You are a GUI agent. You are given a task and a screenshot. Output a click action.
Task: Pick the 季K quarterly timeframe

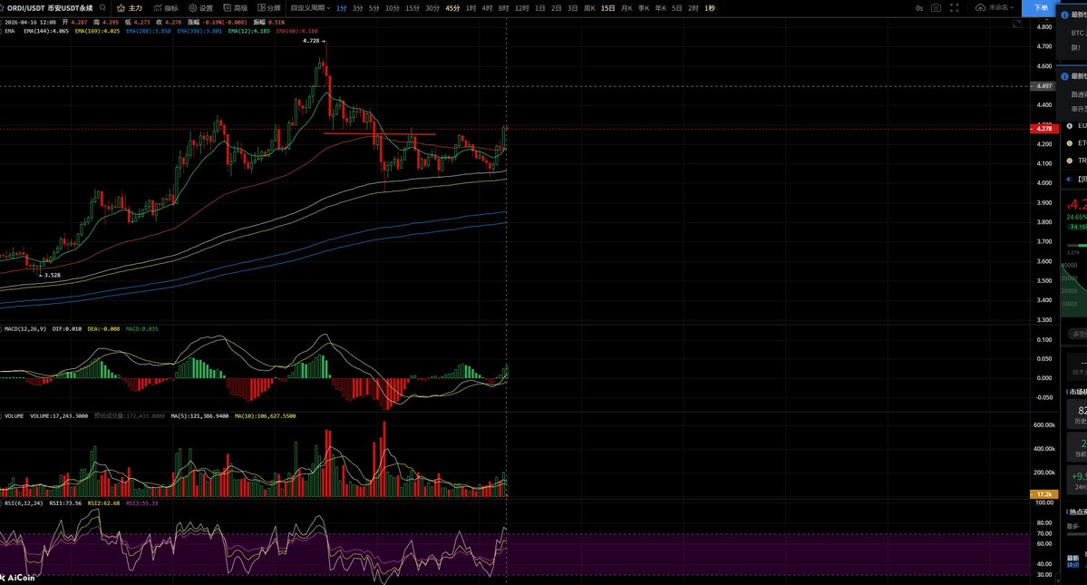point(644,8)
